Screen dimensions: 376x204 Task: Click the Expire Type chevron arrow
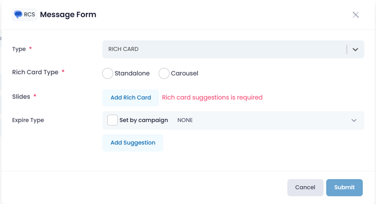[354, 120]
